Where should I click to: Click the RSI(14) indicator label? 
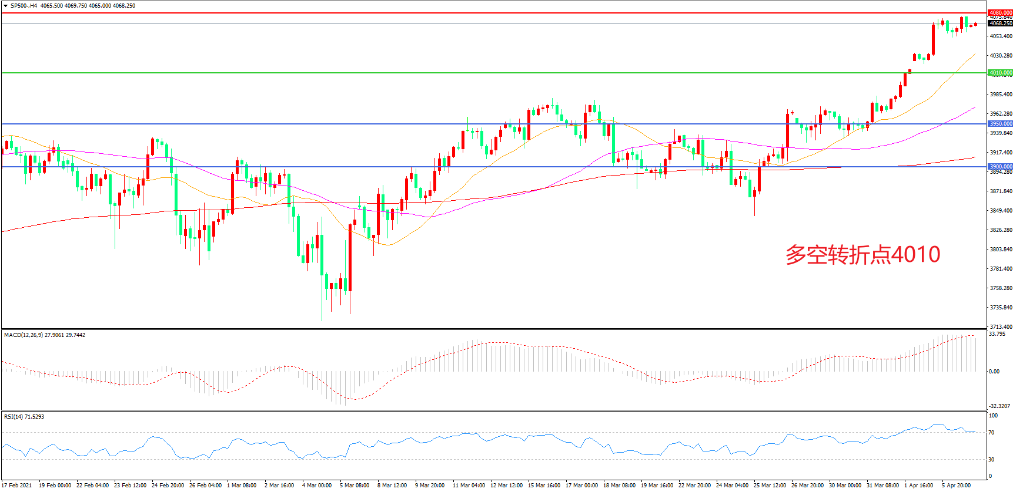[14, 417]
